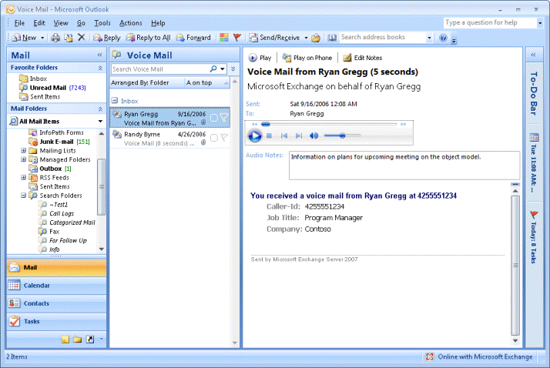Screen dimensions: 550x368
Task: Expand the Managed Folders node
Action: point(24,159)
